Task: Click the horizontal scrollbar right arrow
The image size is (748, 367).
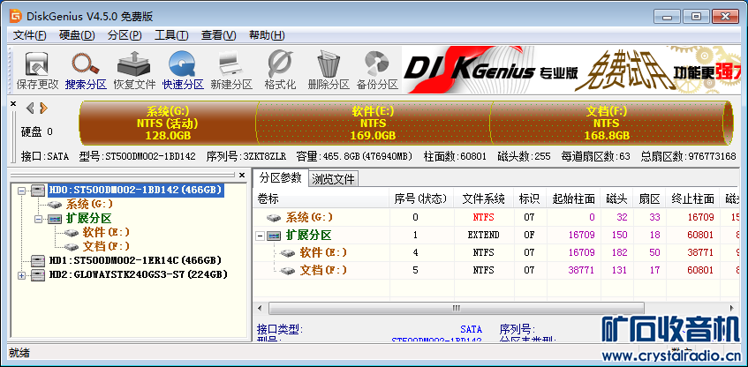Action: 731,308
